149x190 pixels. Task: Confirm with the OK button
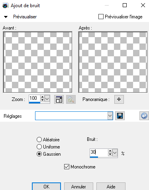coord(46,186)
